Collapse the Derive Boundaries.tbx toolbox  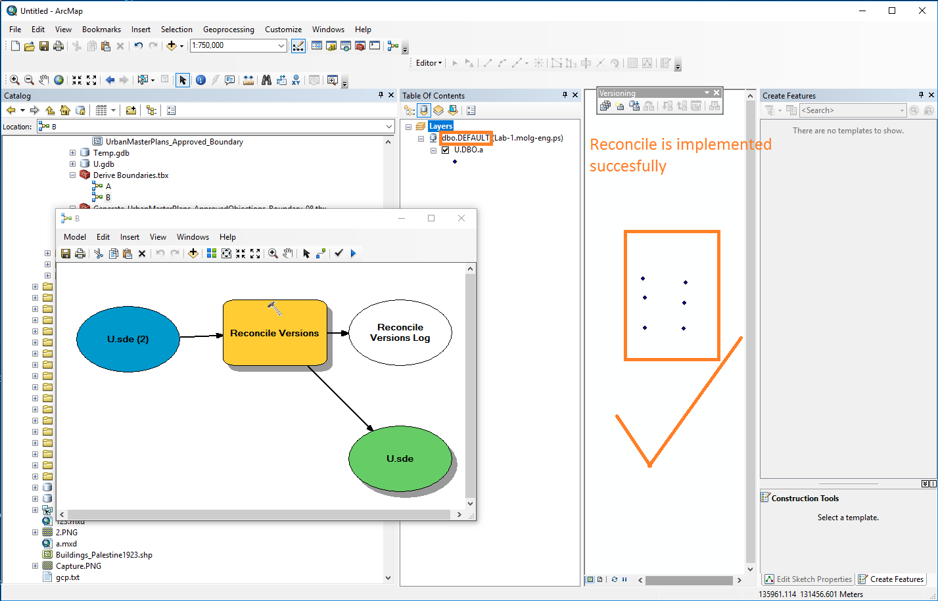point(73,175)
